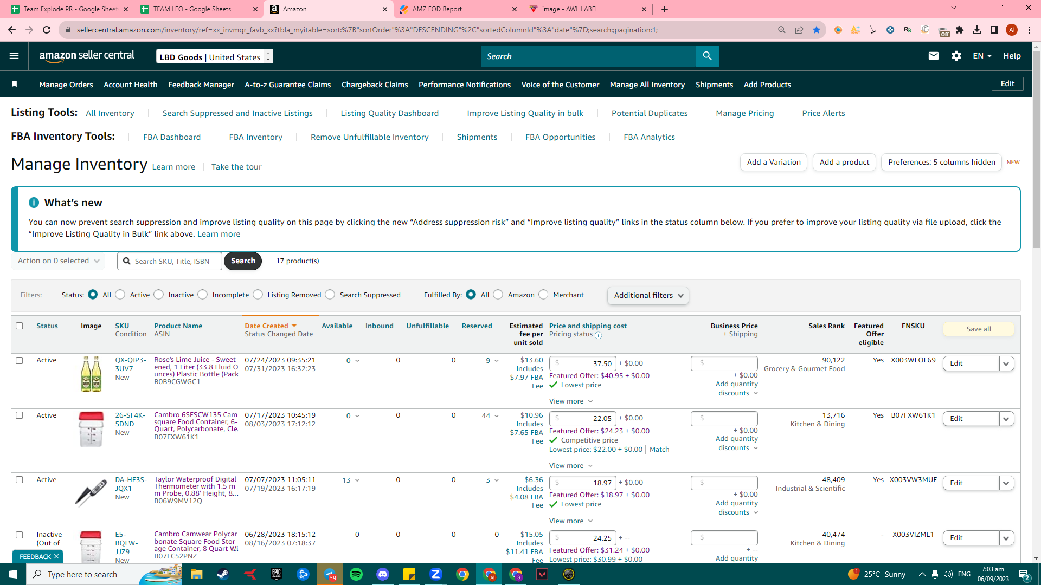Close the FEEDBACK widget
Viewport: 1041px width, 585px height.
tap(56, 556)
